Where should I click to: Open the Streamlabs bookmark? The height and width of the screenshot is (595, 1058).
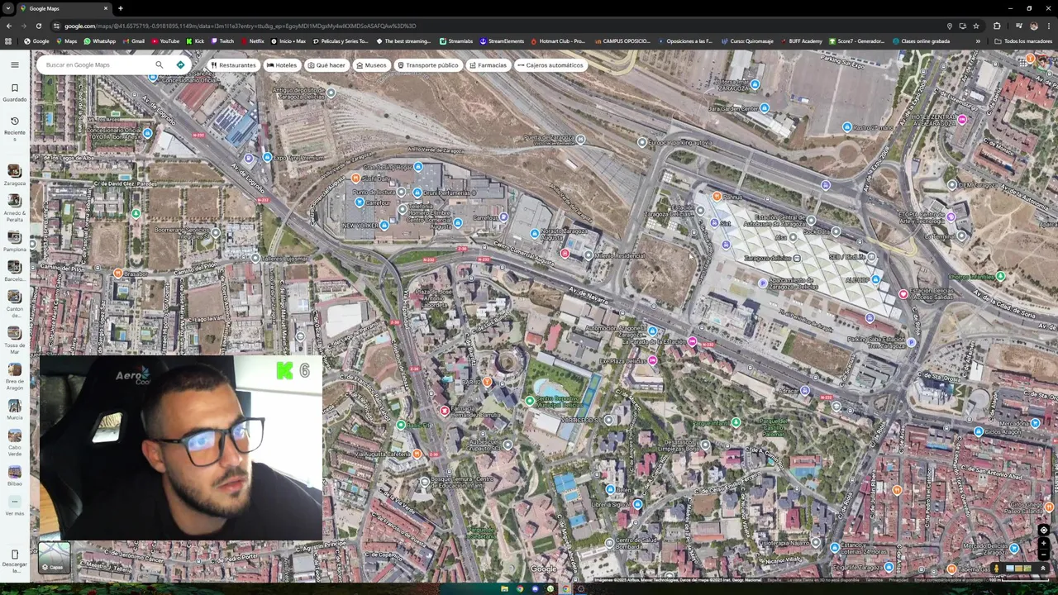(456, 41)
